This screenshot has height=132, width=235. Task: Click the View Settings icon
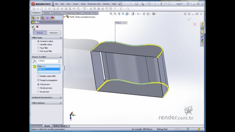point(153,14)
